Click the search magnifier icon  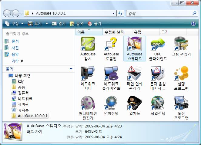(194, 13)
